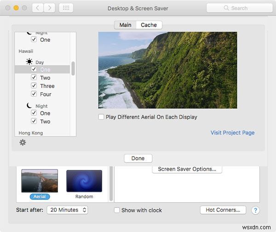Select the Hawaii Night heading text

pos(41,106)
